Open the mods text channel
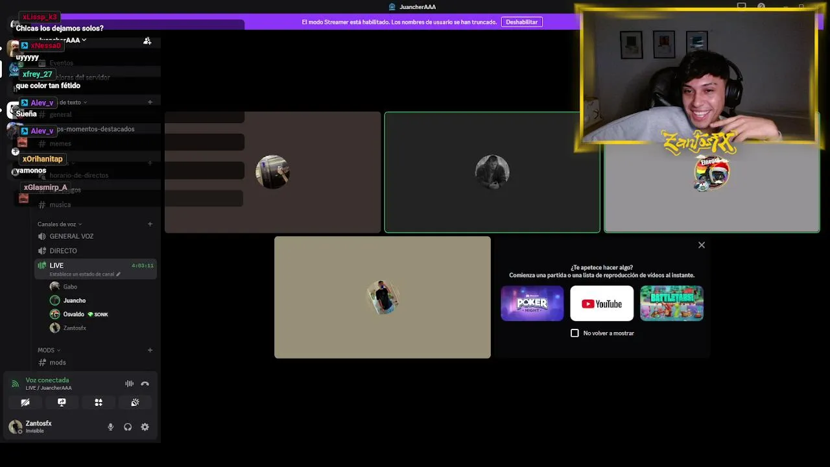Screen dimensions: 830x467 [x=58, y=363]
